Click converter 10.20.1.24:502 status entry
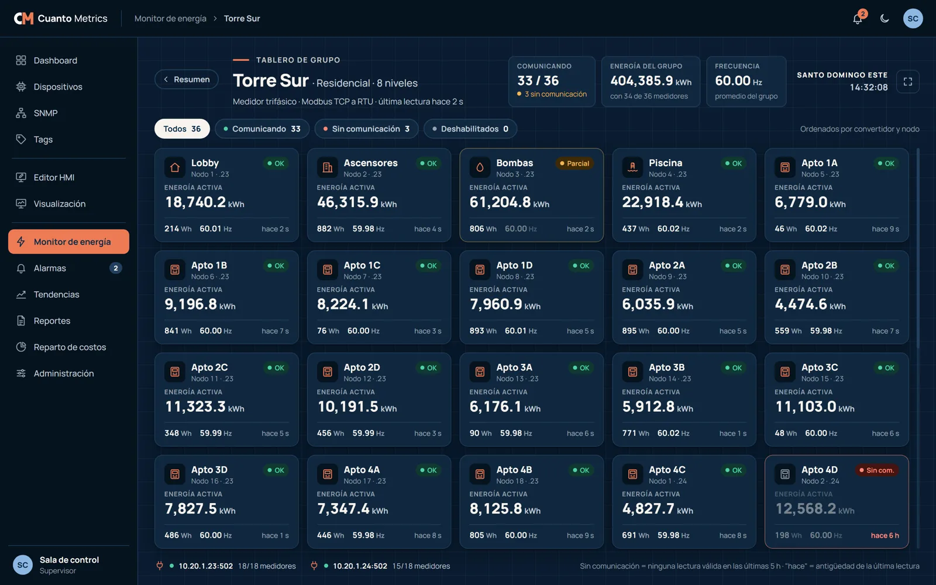936x585 pixels. pos(380,566)
